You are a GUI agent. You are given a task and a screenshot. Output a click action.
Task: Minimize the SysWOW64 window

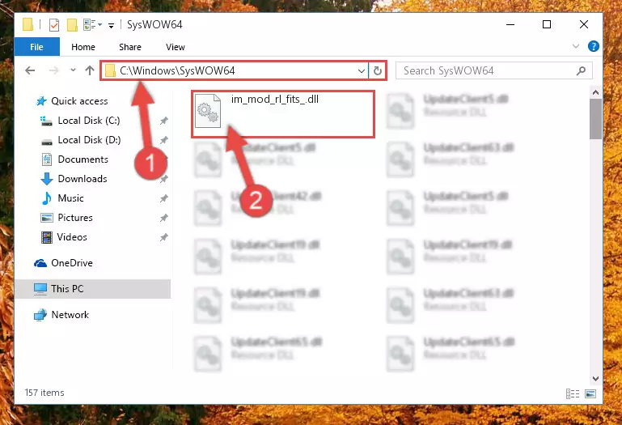(x=510, y=24)
